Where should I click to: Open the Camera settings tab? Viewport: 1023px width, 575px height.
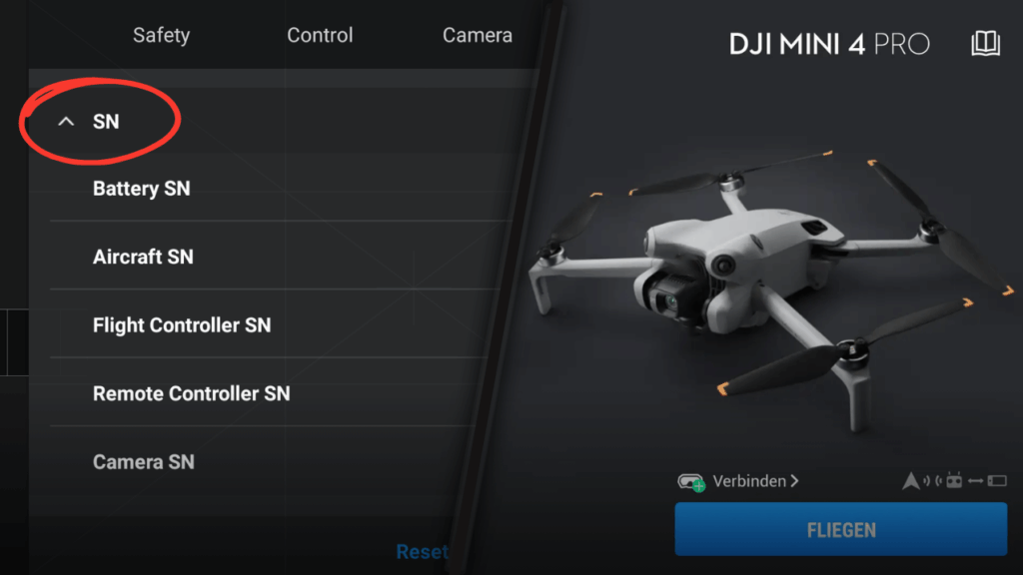click(477, 35)
